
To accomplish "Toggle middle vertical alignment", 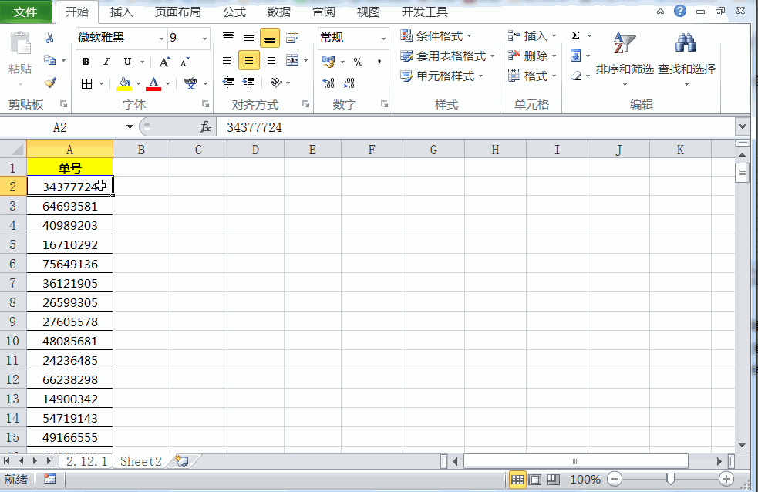I will (249, 38).
